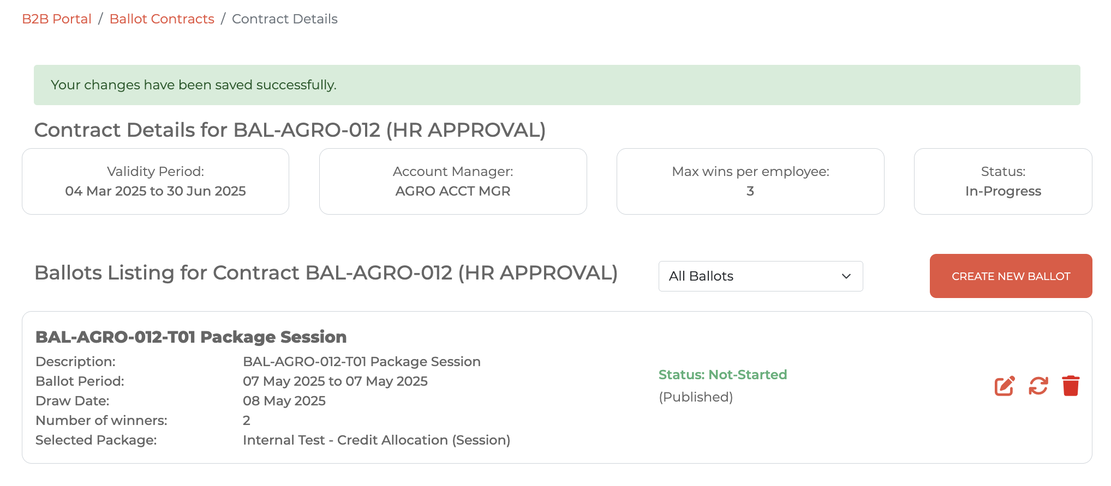Open the All Ballots filter dropdown
The width and height of the screenshot is (1111, 486).
pos(760,276)
